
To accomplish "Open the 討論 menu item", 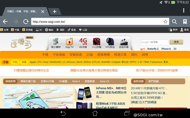I will point(90,55).
